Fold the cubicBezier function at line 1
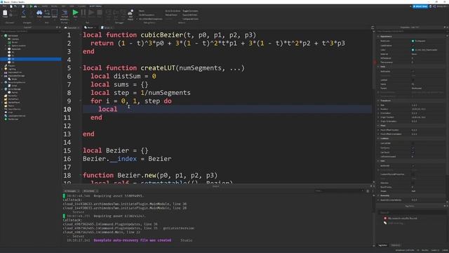The image size is (449, 253). [80, 35]
